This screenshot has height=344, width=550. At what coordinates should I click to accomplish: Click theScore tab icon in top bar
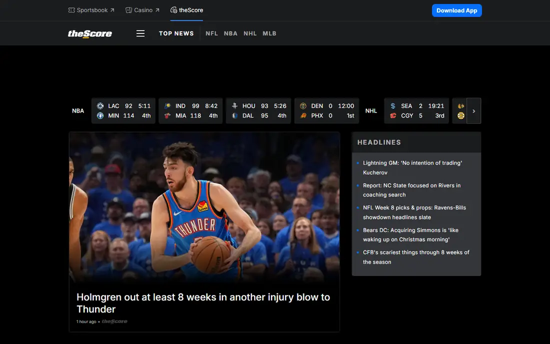173,10
